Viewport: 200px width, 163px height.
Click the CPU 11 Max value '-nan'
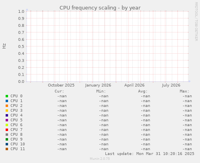187,149
